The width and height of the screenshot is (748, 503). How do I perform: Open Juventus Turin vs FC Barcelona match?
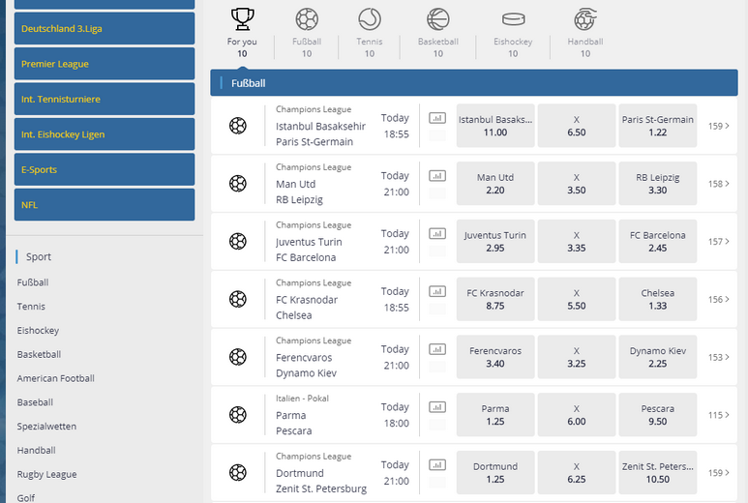[x=309, y=250]
